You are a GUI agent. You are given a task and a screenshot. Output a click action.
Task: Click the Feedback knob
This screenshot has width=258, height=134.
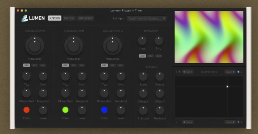(x=160, y=110)
